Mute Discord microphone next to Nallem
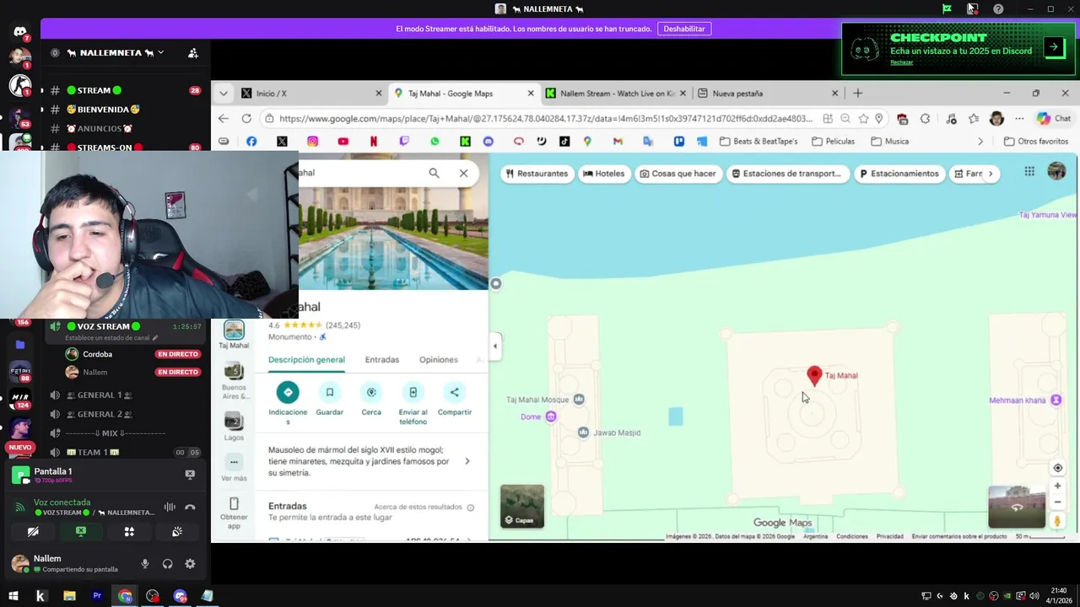 [145, 564]
